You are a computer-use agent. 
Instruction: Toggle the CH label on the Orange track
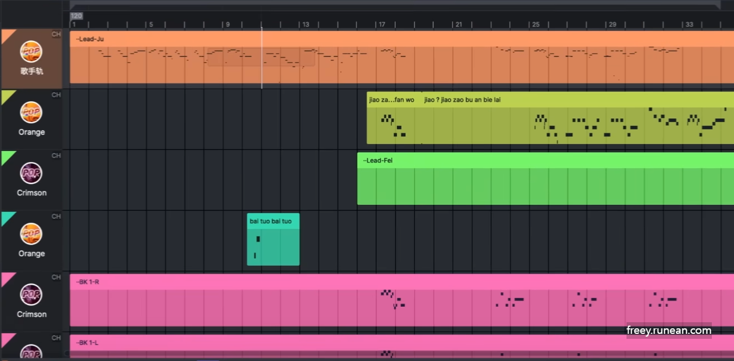[55, 95]
